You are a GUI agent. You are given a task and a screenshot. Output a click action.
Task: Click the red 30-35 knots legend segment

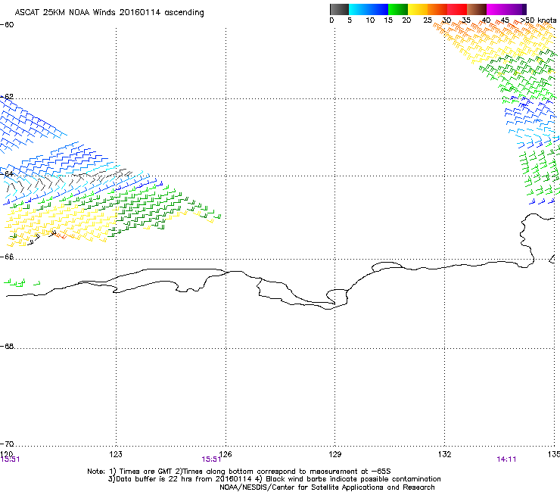click(457, 9)
